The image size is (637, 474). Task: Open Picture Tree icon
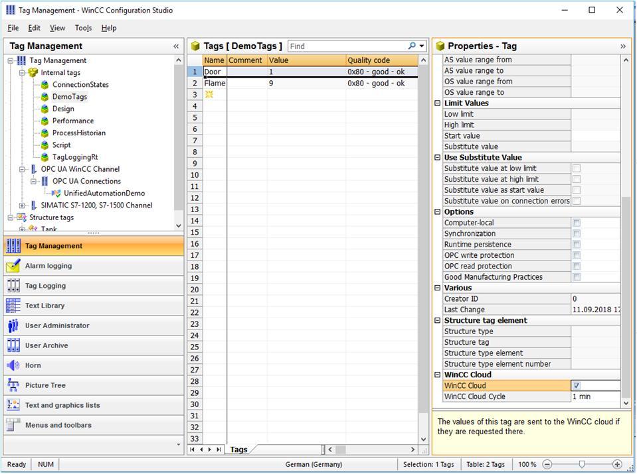coord(13,385)
